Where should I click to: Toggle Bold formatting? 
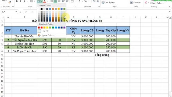click(x=17, y=1)
